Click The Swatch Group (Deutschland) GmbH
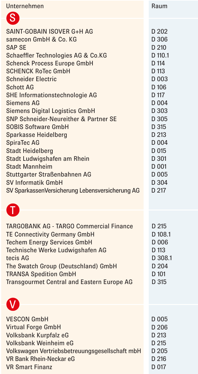The image size is (198, 374). [61, 266]
